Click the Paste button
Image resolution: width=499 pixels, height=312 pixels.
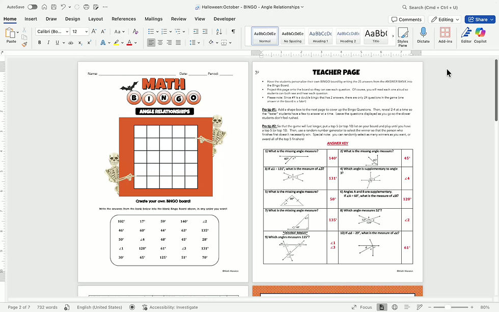pyautogui.click(x=11, y=35)
